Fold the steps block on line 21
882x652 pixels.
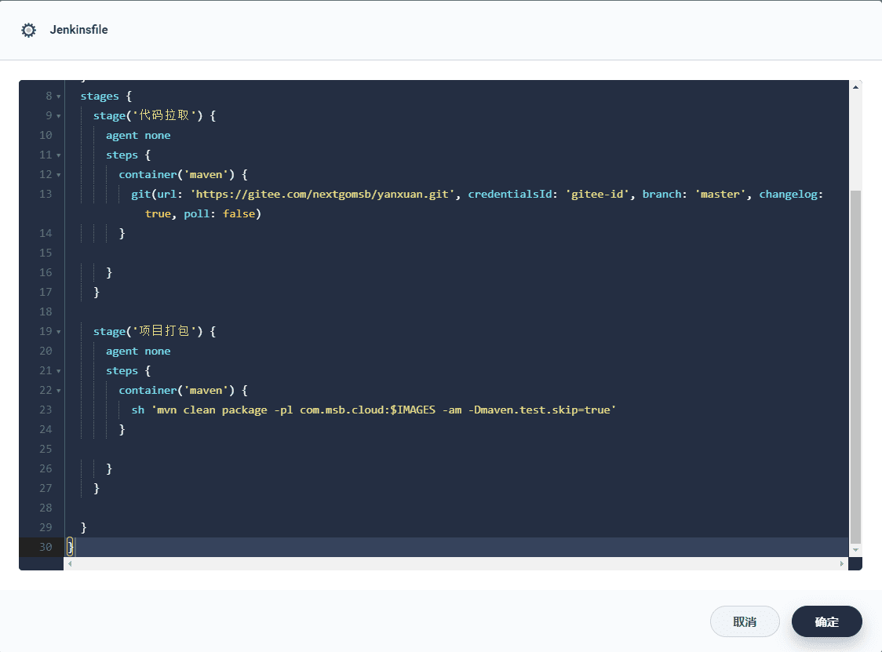[59, 371]
